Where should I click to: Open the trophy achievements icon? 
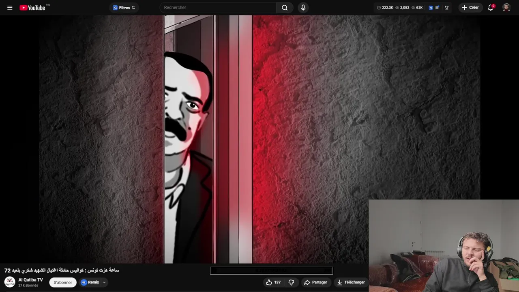click(x=446, y=8)
